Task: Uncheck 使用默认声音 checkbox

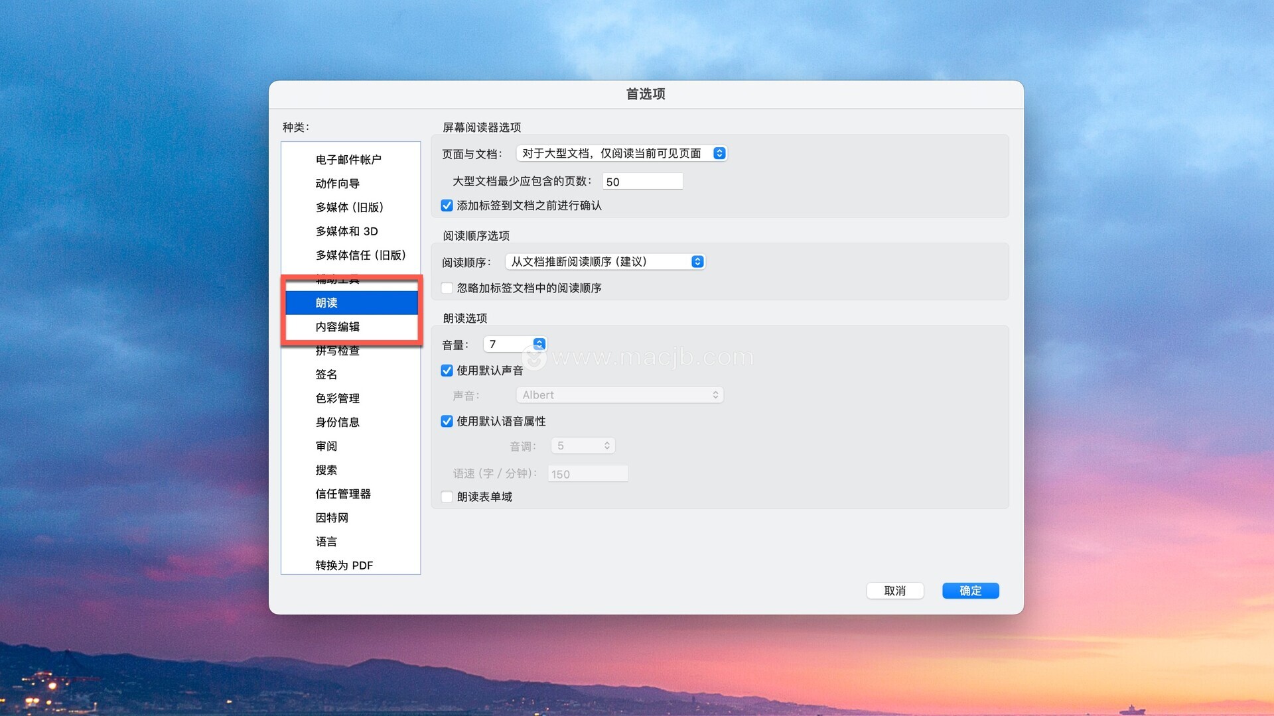Action: [x=447, y=371]
